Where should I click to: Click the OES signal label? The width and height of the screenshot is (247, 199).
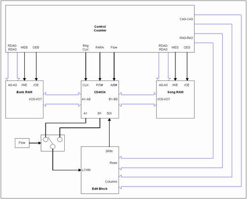point(187,47)
